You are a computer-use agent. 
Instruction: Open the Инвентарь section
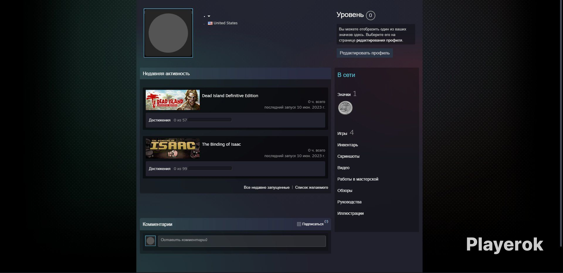347,145
